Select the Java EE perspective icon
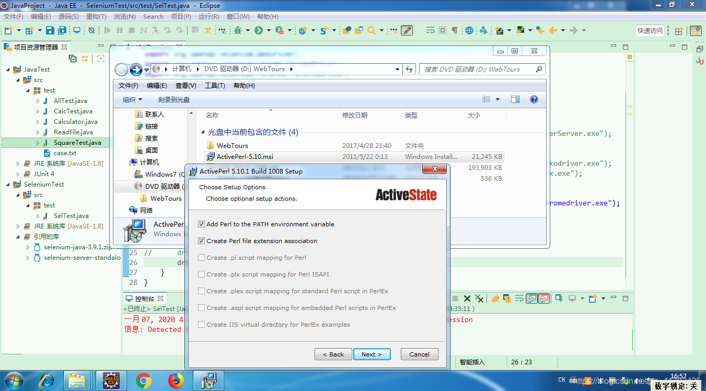 click(696, 31)
